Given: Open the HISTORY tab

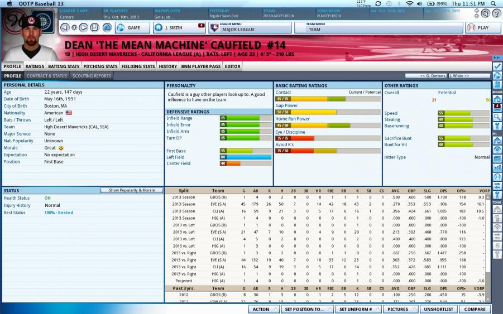Looking at the screenshot, I should click(168, 66).
